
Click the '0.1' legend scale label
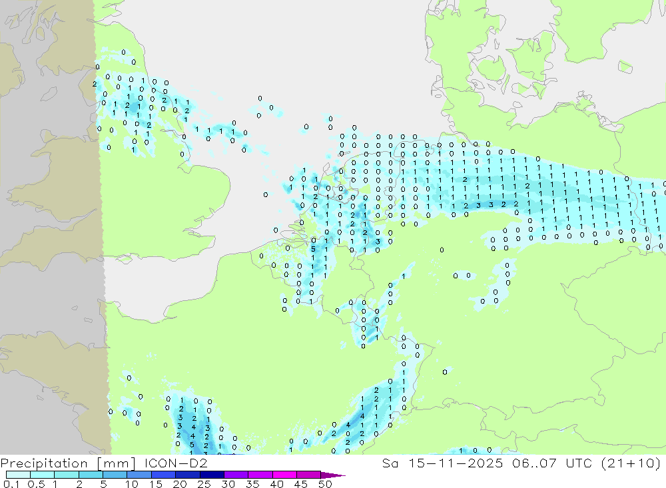click(x=11, y=484)
